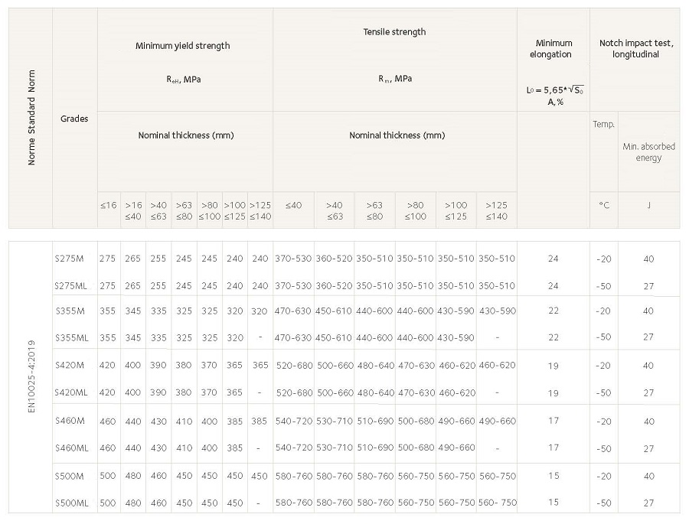Image resolution: width=689 pixels, height=524 pixels.
Task: Click S460M yield value 460
Action: [108, 421]
